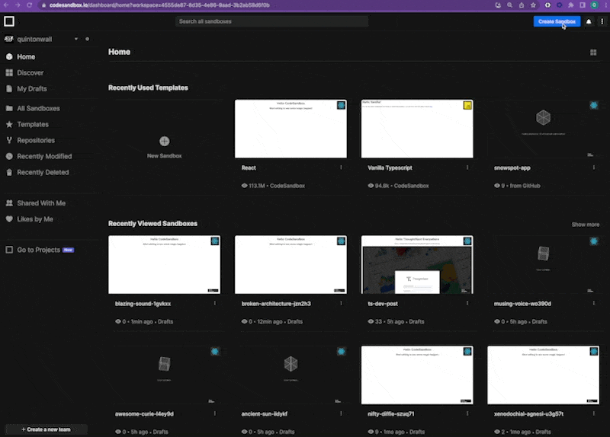The image size is (610, 437).
Task: Click the New Sandbox plus icon
Action: (164, 141)
